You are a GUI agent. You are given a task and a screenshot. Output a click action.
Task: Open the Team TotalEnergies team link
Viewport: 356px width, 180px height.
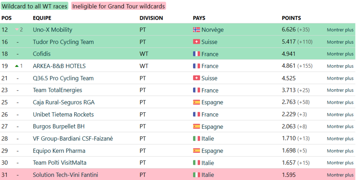[x=57, y=90]
